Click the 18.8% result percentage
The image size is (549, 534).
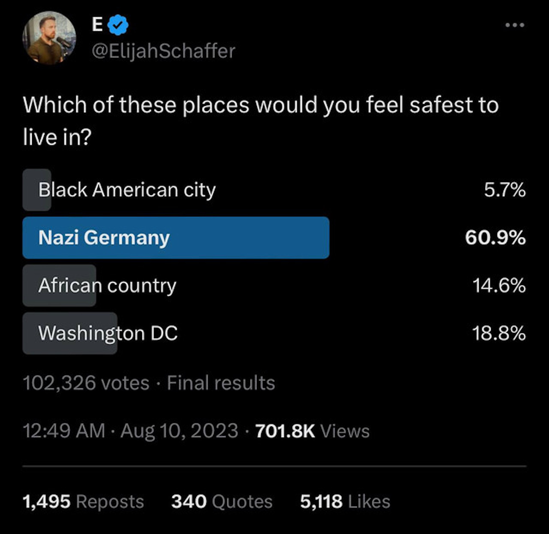click(499, 333)
